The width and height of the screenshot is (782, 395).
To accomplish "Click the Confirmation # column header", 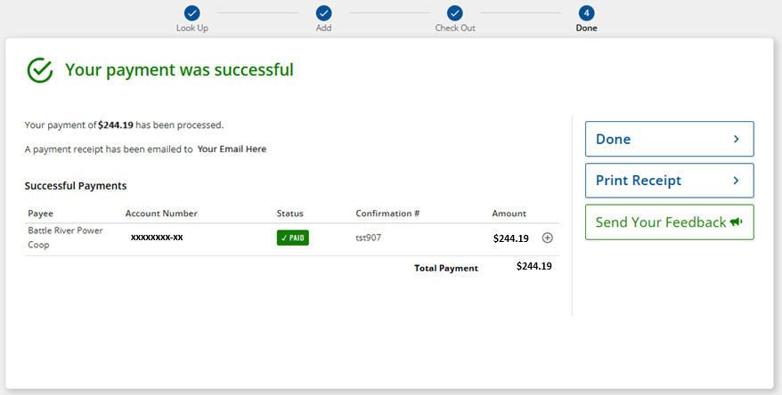I will 387,214.
